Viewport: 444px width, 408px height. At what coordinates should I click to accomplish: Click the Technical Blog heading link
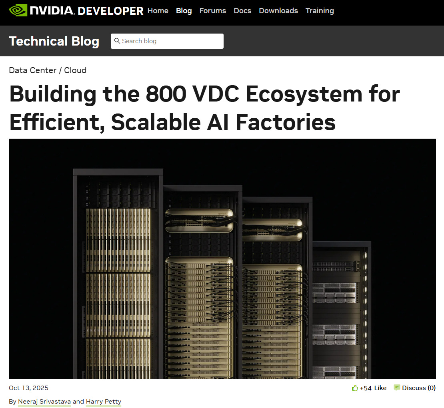point(54,41)
